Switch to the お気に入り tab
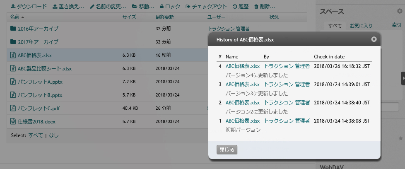This screenshot has width=405, height=169. 361,26
